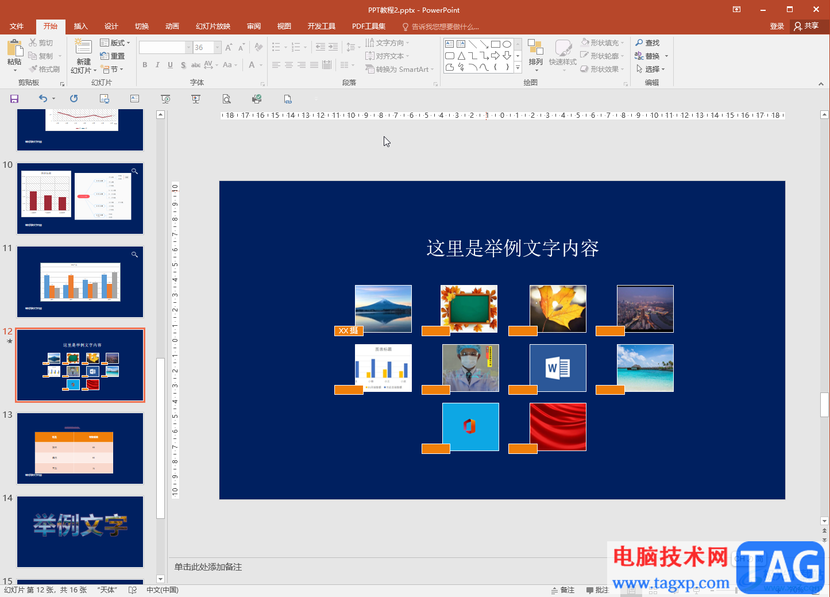
Task: Toggle justify paragraph alignment button
Action: tap(314, 65)
